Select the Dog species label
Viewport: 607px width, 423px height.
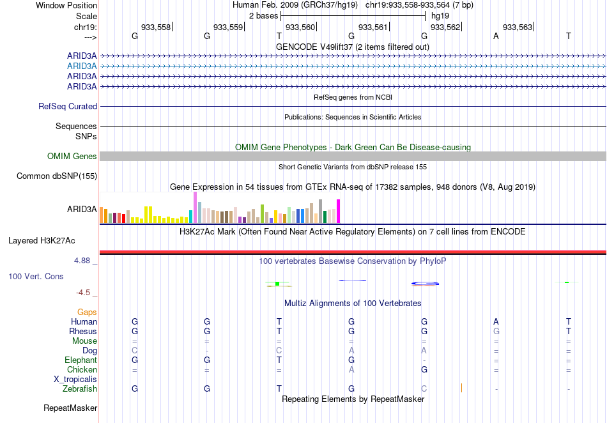(x=89, y=351)
